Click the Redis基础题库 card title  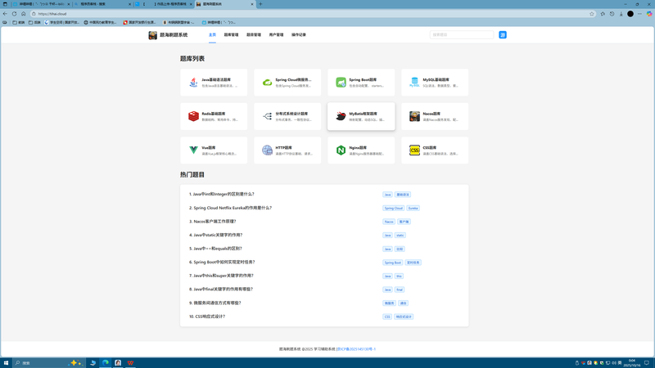(x=214, y=114)
